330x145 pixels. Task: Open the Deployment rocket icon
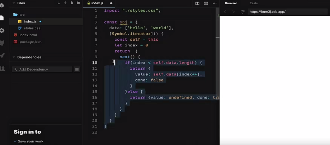pos(2,56)
